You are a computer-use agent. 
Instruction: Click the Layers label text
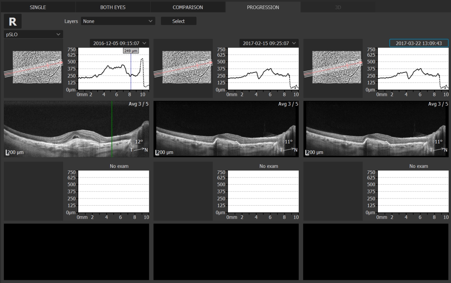[71, 21]
